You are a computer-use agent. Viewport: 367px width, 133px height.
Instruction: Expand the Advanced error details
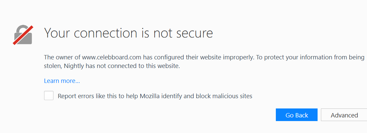click(344, 115)
